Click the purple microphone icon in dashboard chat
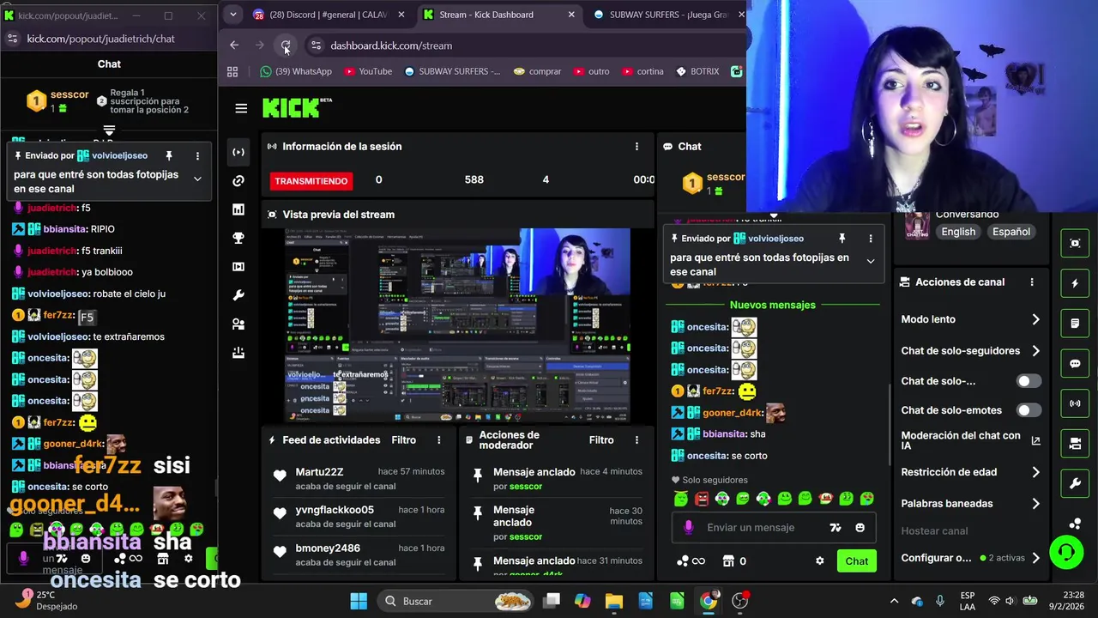 [688, 528]
